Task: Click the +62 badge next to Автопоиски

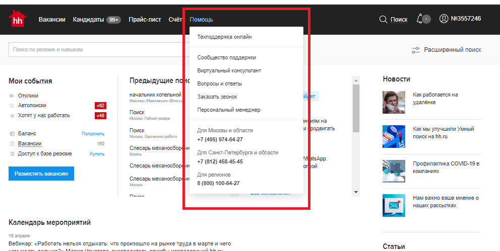Action: (100, 106)
